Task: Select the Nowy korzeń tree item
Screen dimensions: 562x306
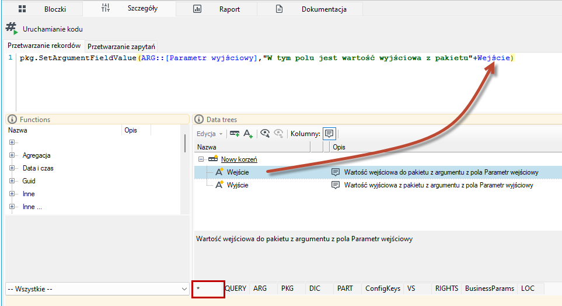Action: click(x=239, y=159)
